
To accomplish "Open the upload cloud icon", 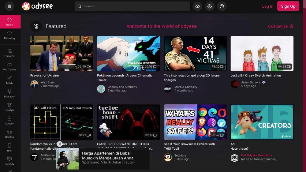I will point(197,6).
